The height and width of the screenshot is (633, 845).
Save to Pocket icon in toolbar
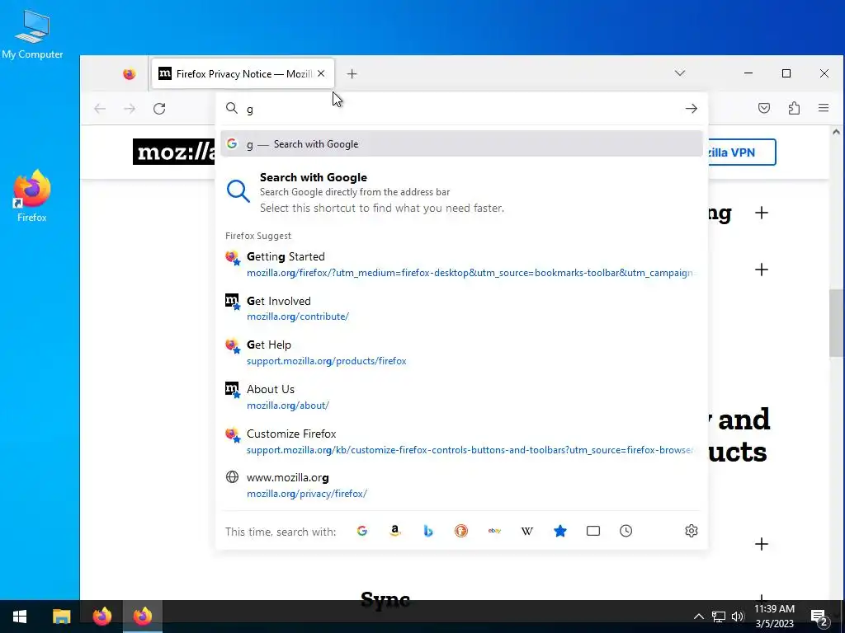coord(763,108)
